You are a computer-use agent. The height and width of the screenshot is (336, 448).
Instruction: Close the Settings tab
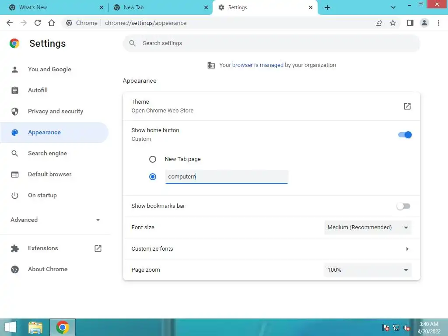point(311,7)
